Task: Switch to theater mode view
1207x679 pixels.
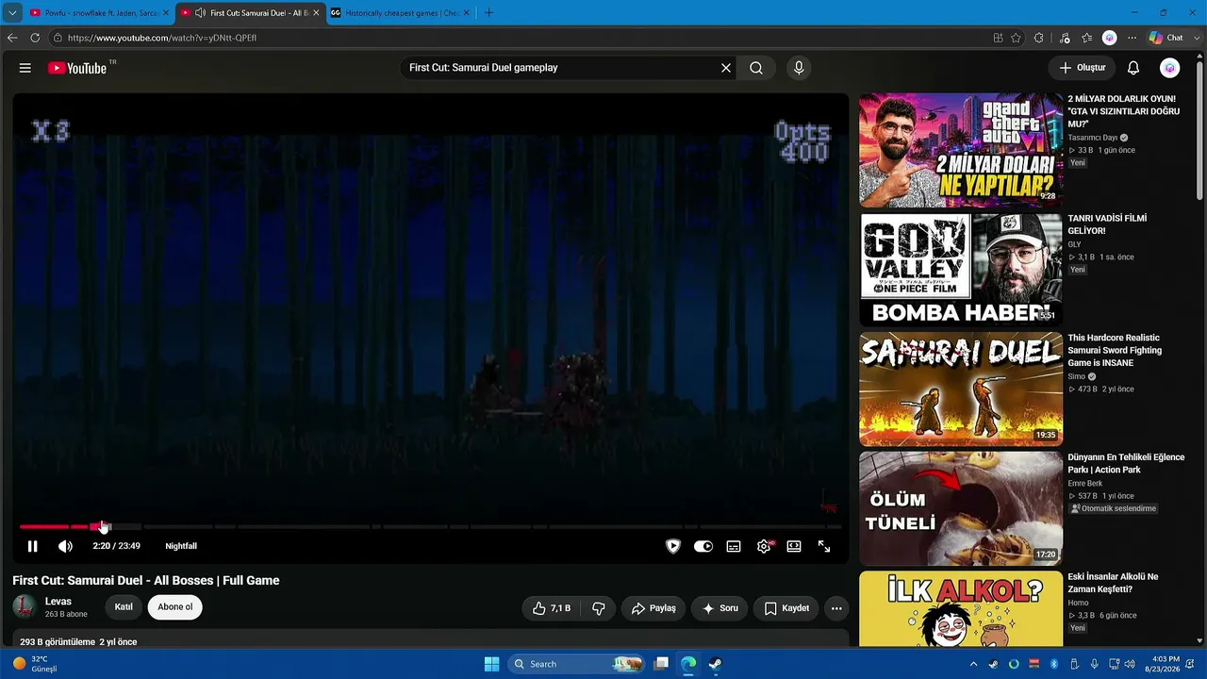Action: pyautogui.click(x=794, y=546)
